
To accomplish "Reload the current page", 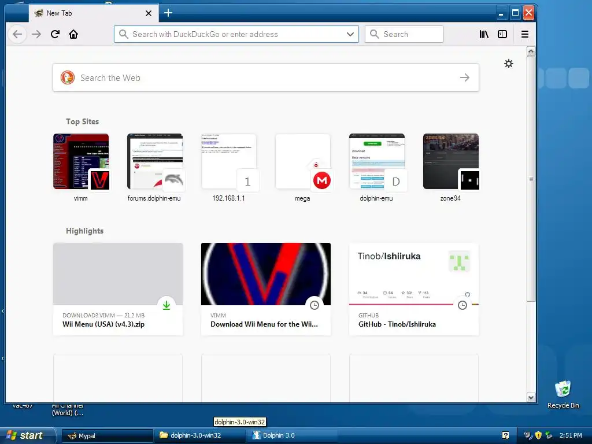I will click(x=55, y=34).
